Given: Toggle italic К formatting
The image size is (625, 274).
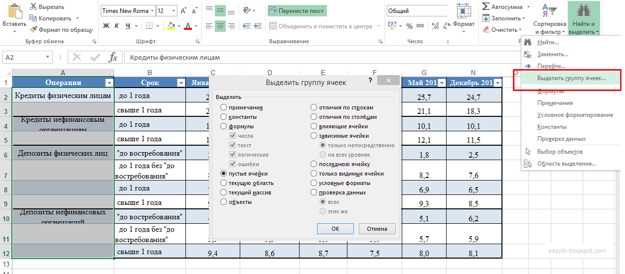Looking at the screenshot, I should (117, 26).
